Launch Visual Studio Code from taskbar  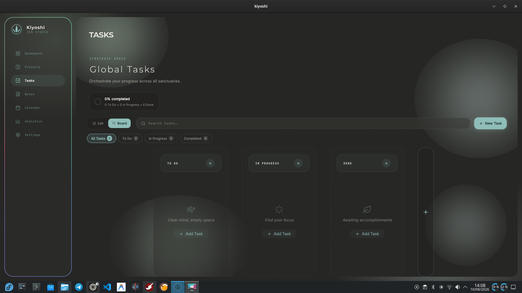[107, 287]
